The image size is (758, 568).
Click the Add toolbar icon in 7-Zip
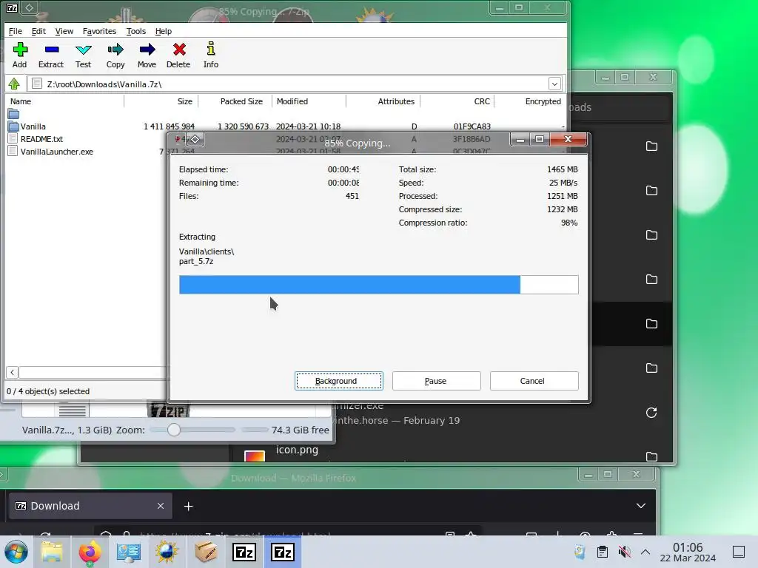click(x=20, y=55)
